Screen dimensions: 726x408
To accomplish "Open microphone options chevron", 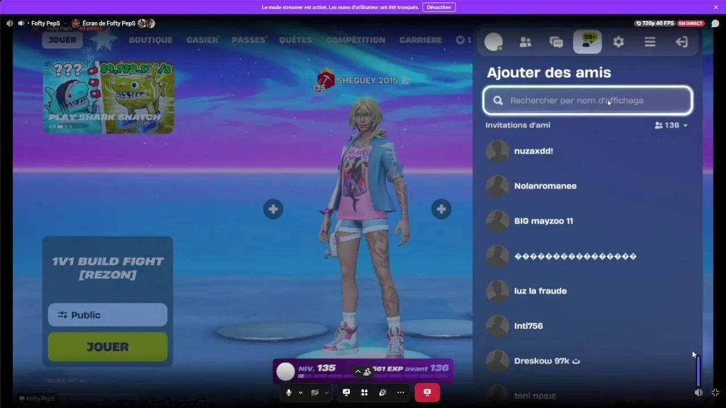I will [301, 392].
